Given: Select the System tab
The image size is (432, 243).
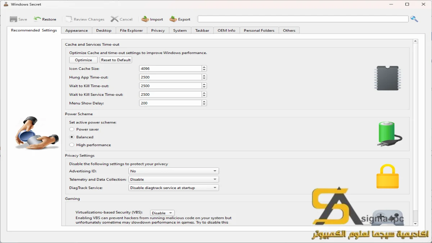Looking at the screenshot, I should point(180,31).
